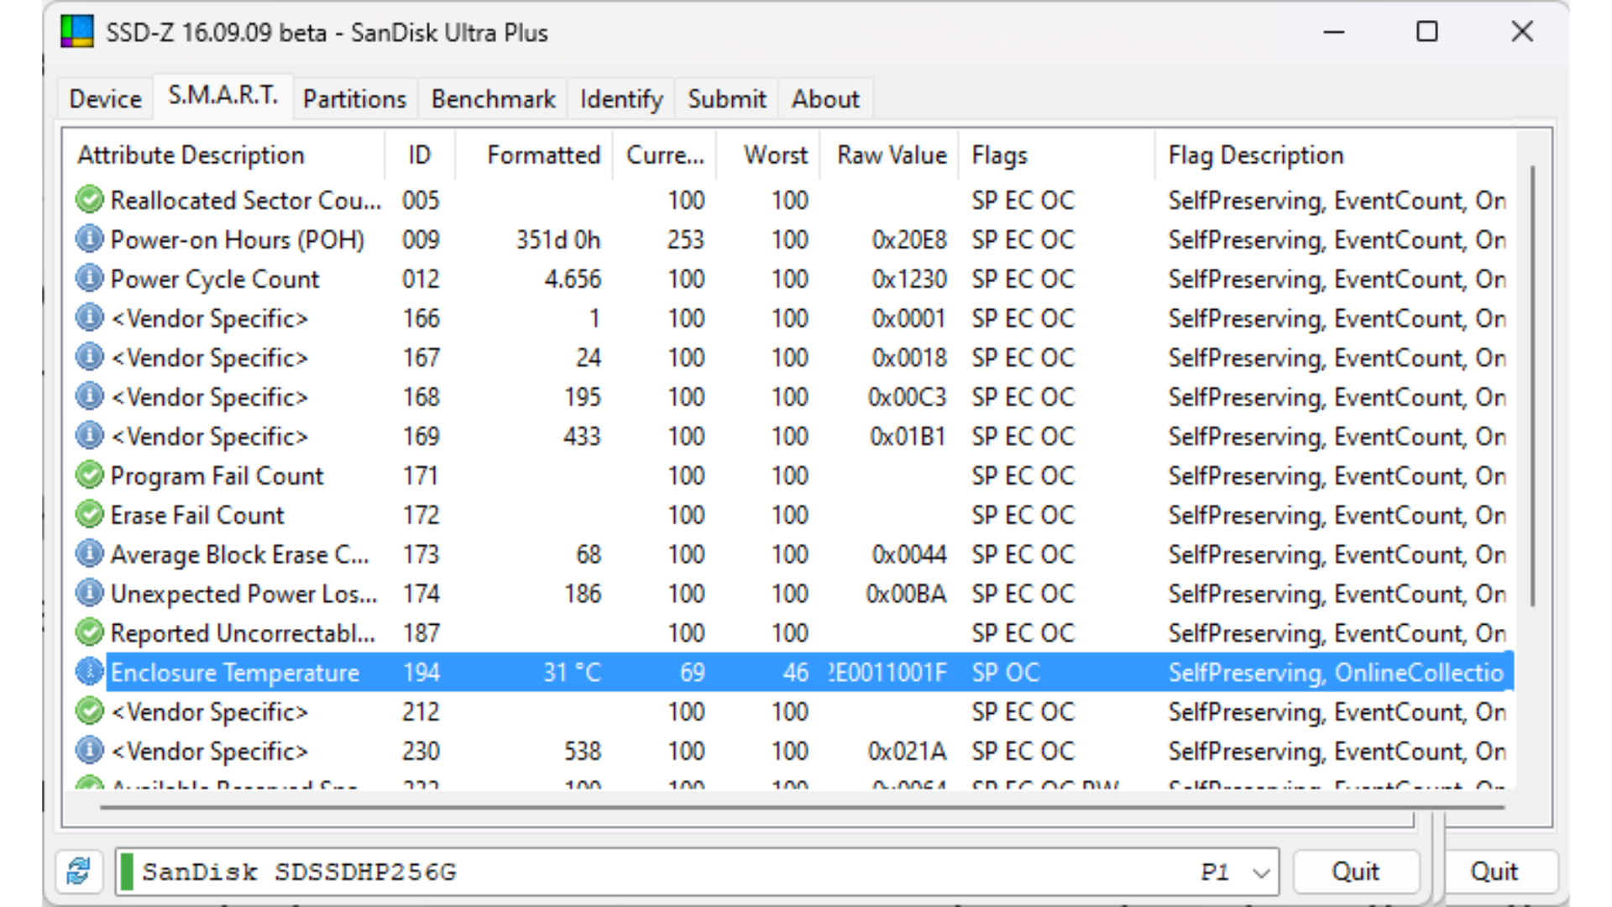Click green check icon for Reallocated Sector Count
Screen dimensions: 1612x907
pos(89,200)
